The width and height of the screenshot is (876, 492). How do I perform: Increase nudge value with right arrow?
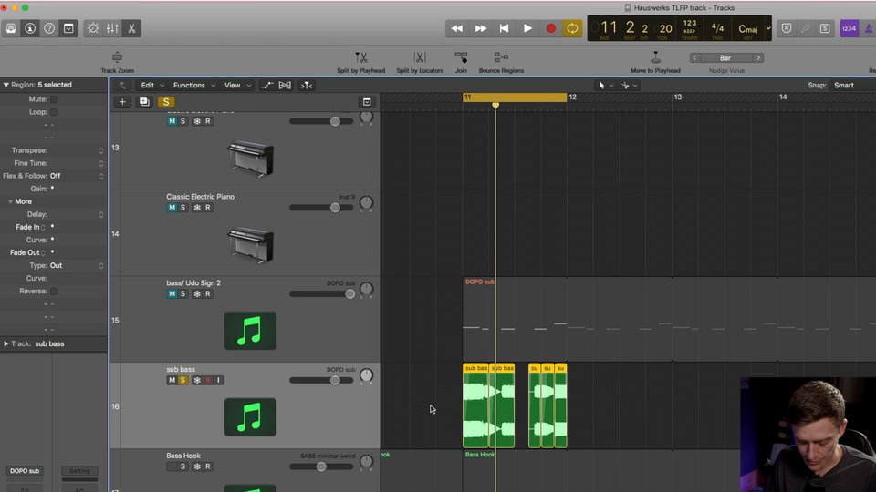758,58
